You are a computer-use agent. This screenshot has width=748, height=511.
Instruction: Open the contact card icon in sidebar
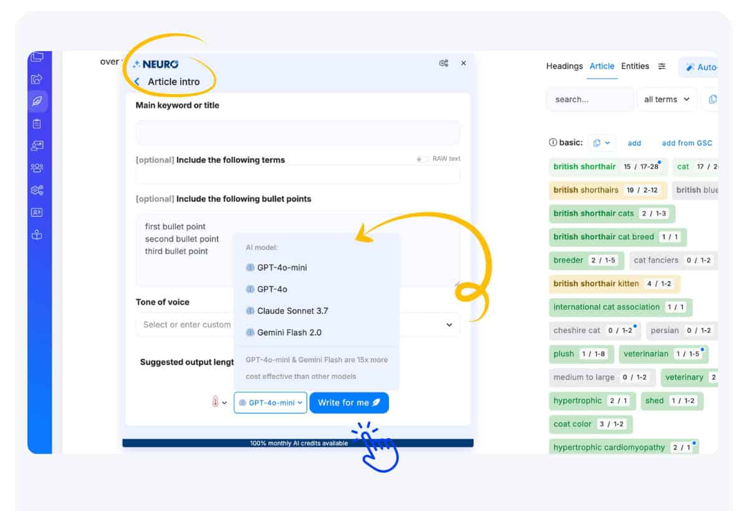(x=37, y=213)
